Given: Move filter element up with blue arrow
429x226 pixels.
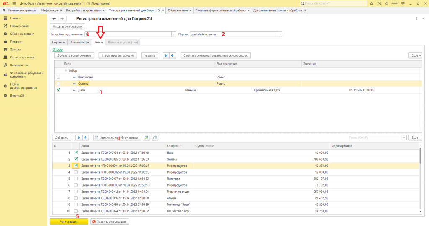Looking at the screenshot, I should tap(166, 55).
